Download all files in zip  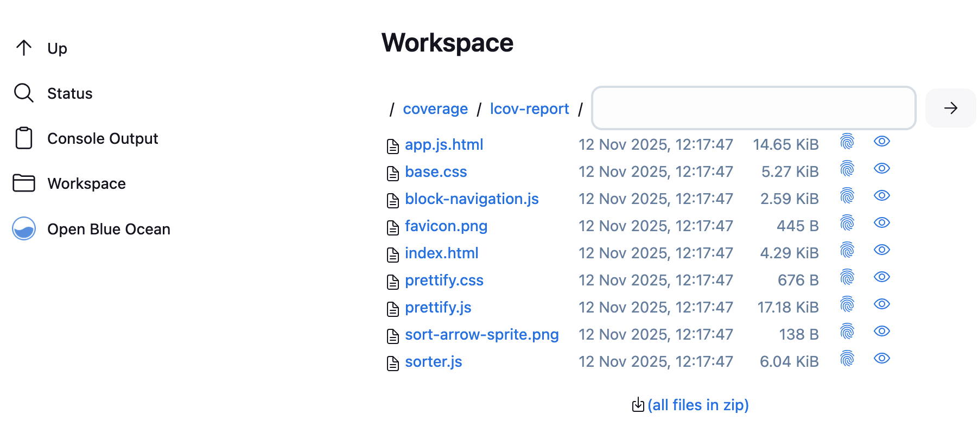coord(698,405)
